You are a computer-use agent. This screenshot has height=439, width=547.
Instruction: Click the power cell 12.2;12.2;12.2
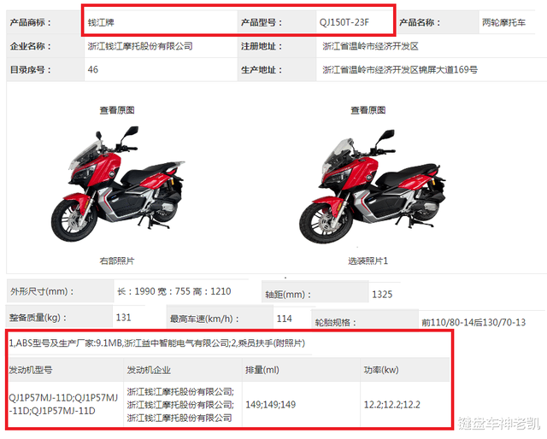pos(392,405)
